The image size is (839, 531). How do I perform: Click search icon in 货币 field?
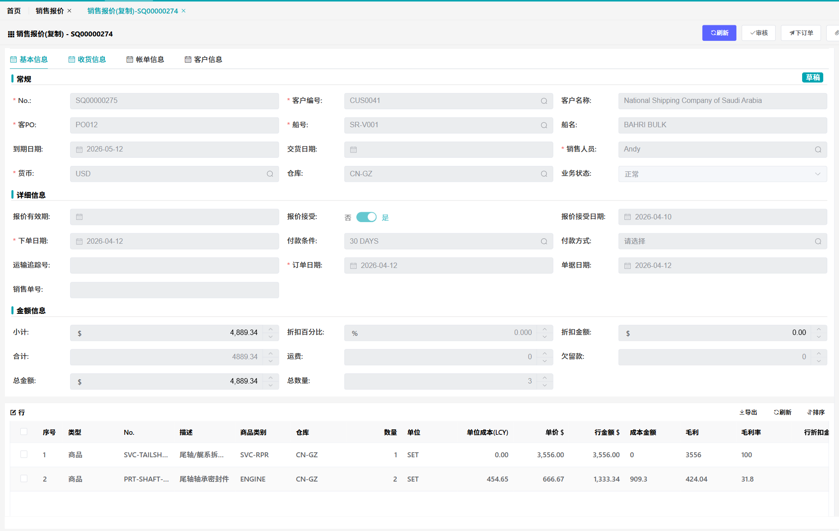click(270, 174)
